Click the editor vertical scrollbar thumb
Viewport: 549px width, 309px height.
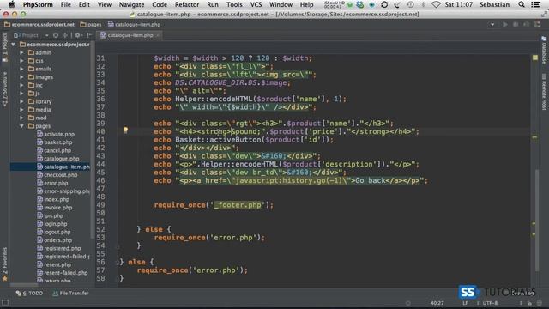pos(537,220)
